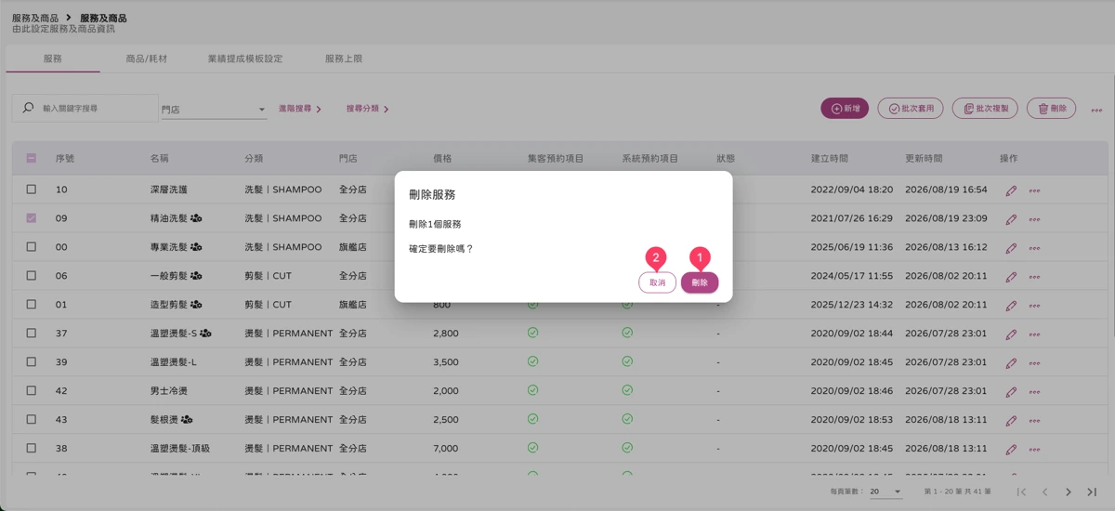Click the 批次套用 batch apply button

[911, 109]
